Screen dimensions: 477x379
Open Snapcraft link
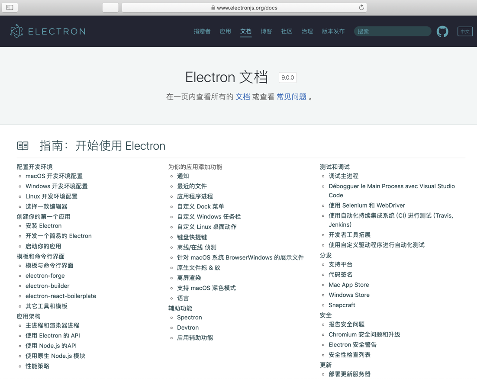click(x=342, y=305)
